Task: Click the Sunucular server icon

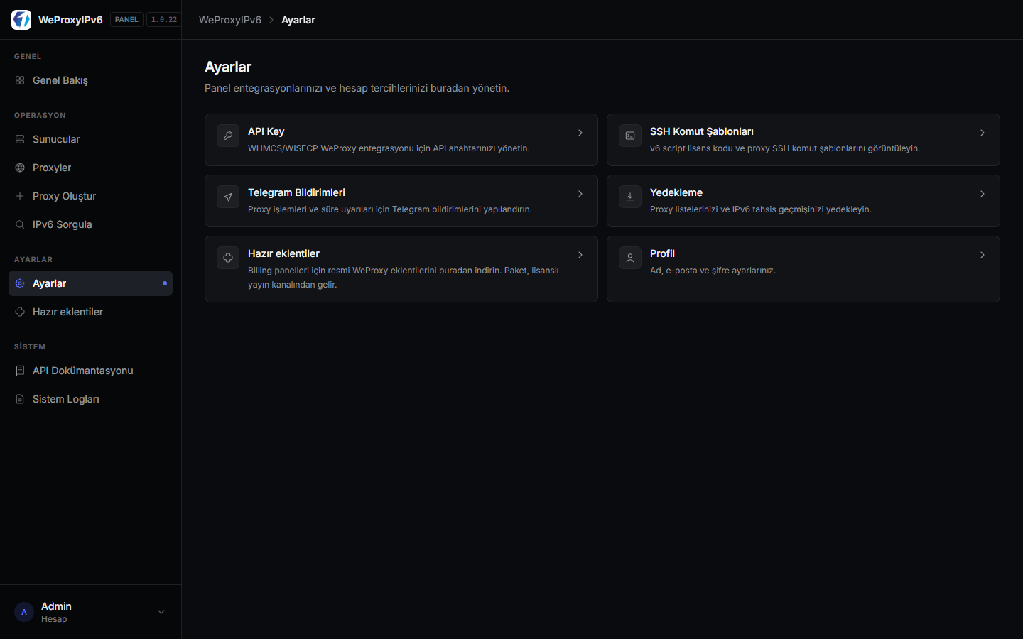Action: point(20,139)
